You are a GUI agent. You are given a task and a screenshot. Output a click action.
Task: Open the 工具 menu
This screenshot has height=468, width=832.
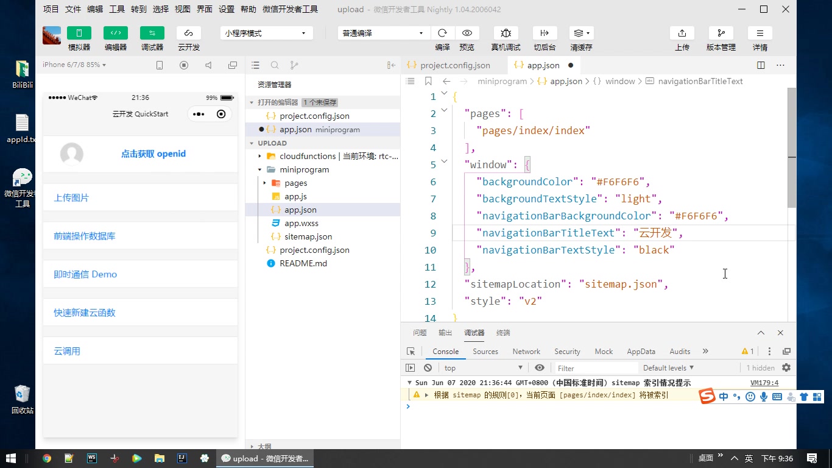pyautogui.click(x=117, y=9)
